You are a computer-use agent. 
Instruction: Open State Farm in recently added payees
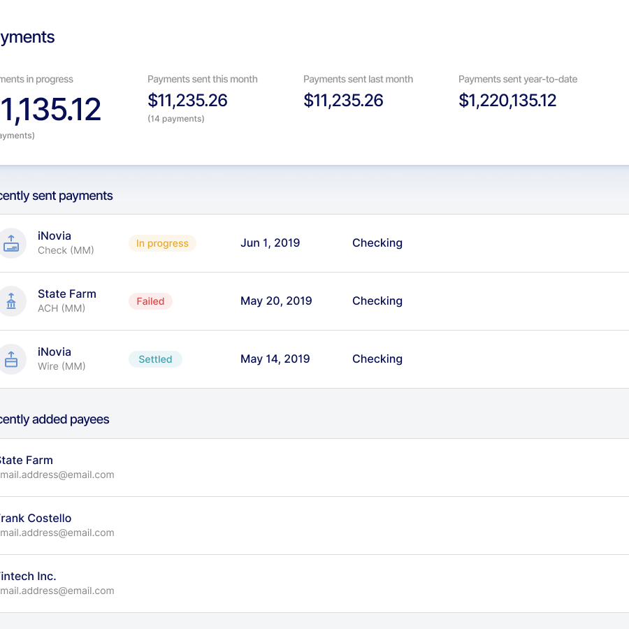pos(314,468)
